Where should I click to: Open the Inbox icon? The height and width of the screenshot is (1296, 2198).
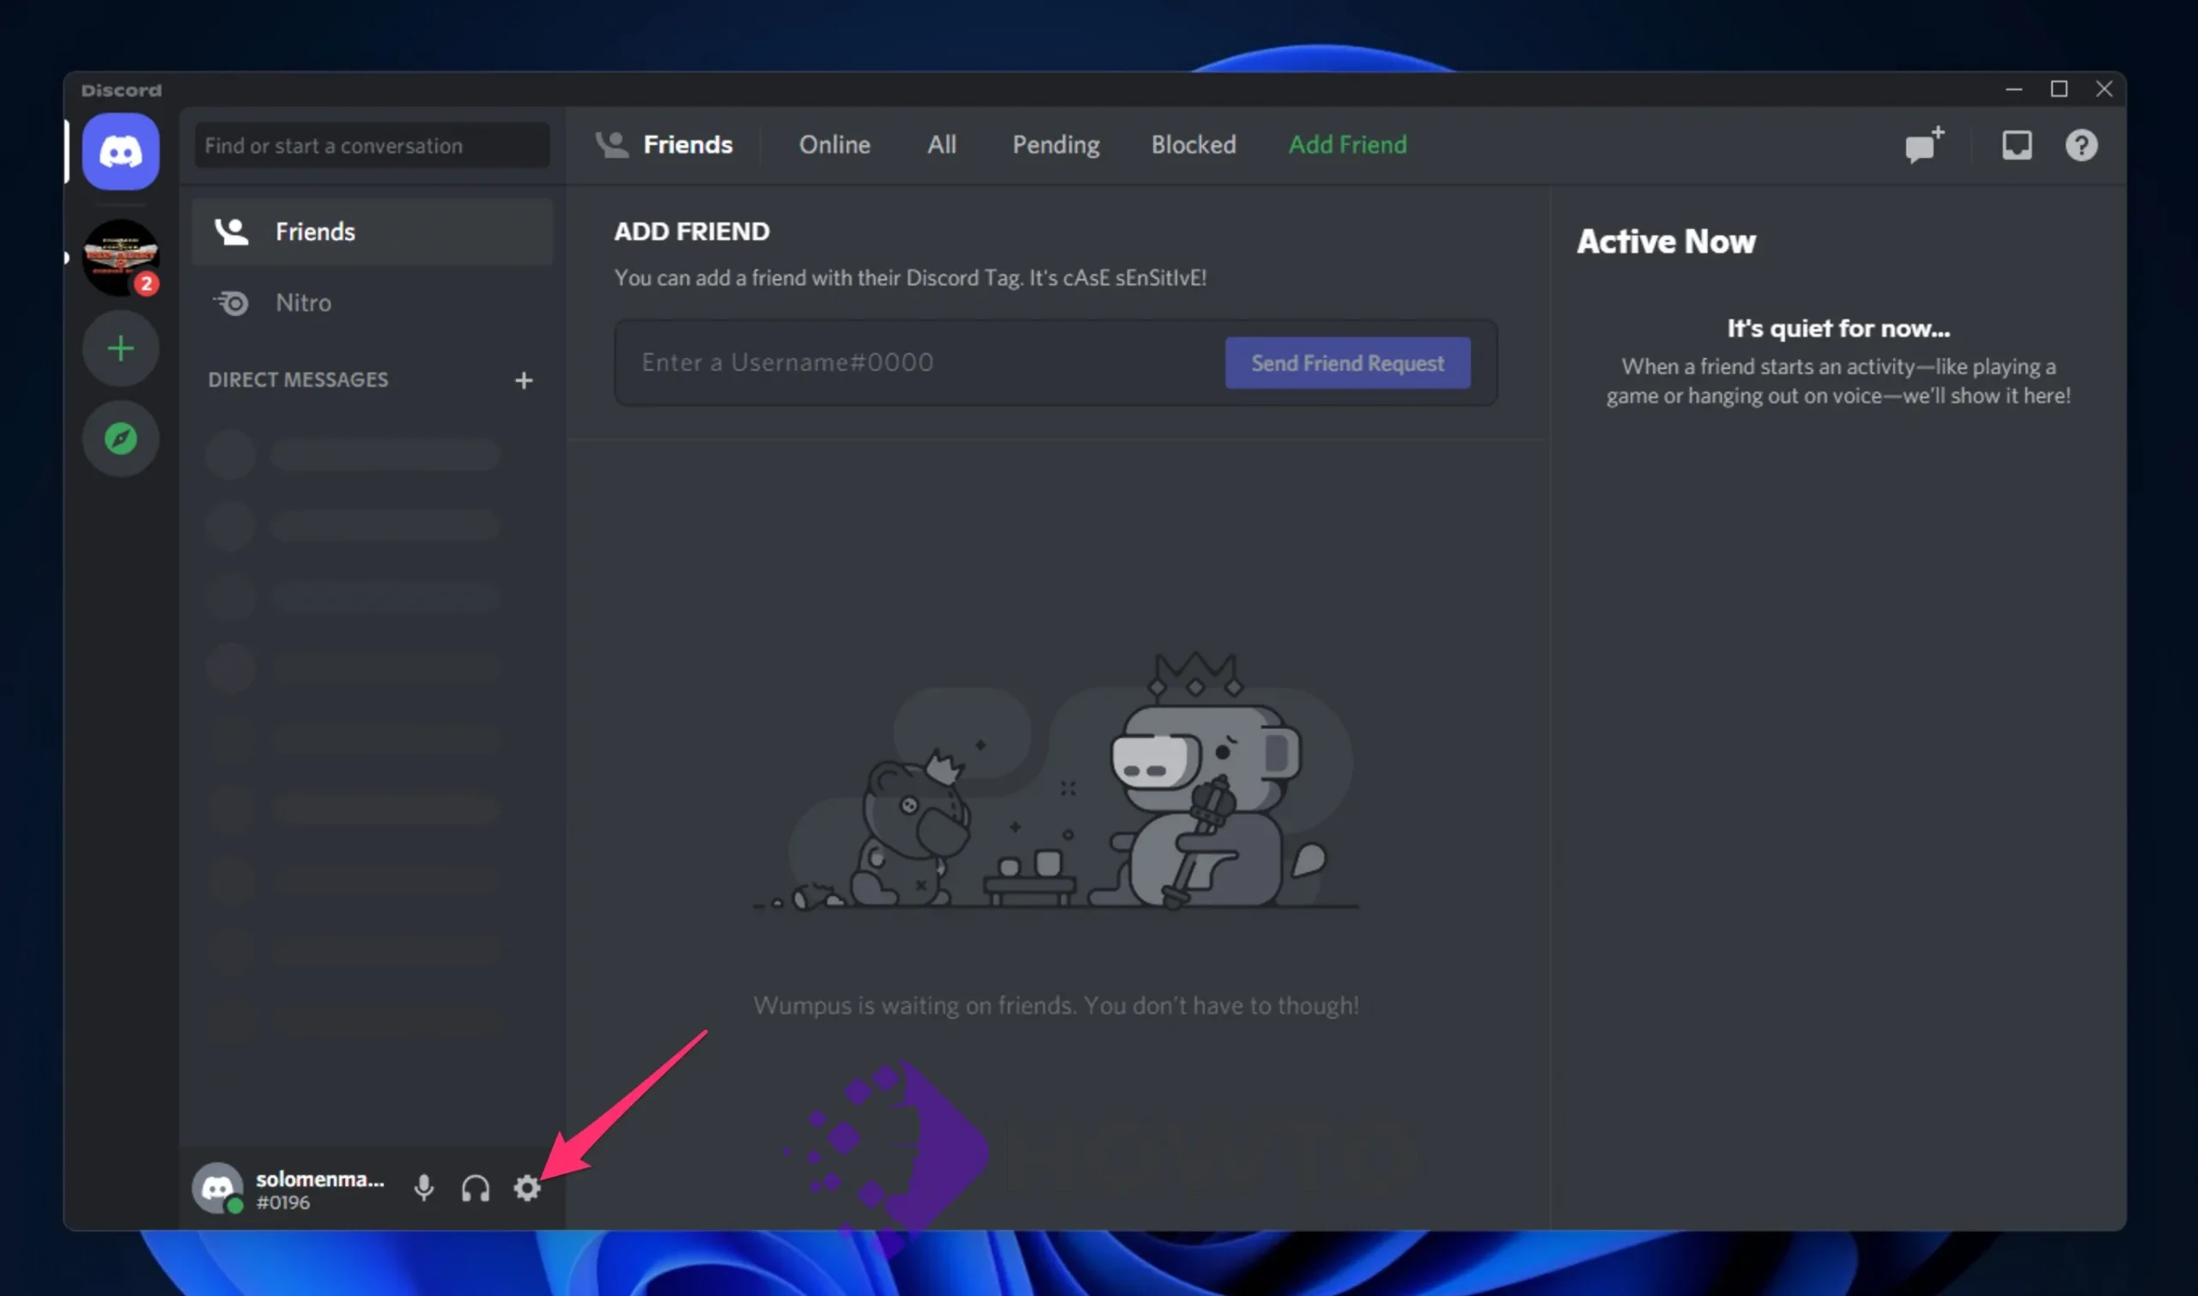point(2016,145)
